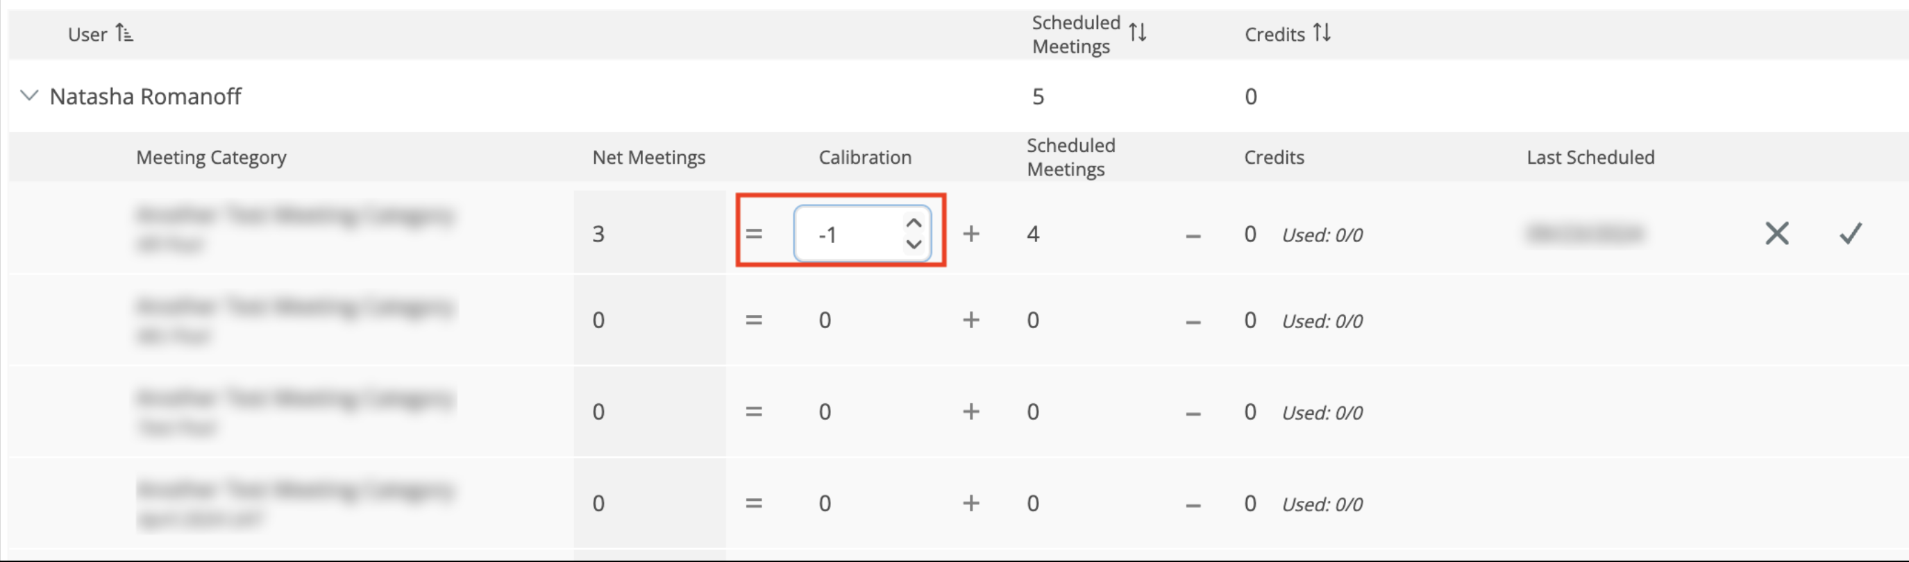Sort the User column
This screenshot has height=562, width=1909.
(x=124, y=33)
